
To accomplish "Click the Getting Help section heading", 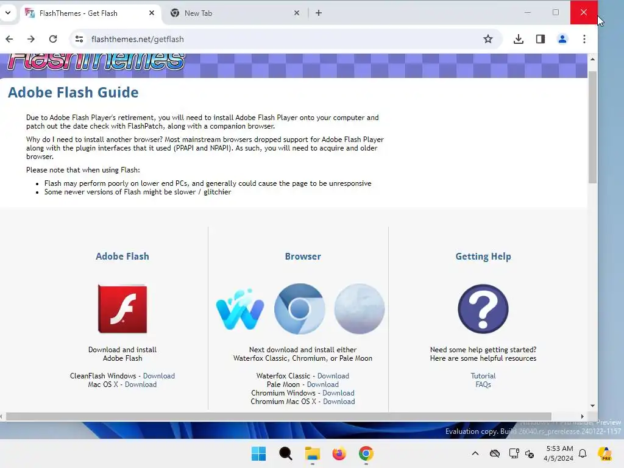I will click(483, 257).
